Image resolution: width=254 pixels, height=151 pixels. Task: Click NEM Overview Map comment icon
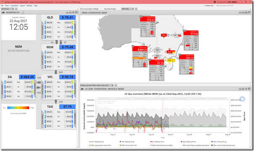coord(249,12)
